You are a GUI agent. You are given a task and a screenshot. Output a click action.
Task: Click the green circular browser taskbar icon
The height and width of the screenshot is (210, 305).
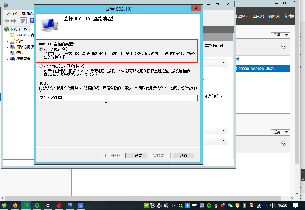point(37,206)
